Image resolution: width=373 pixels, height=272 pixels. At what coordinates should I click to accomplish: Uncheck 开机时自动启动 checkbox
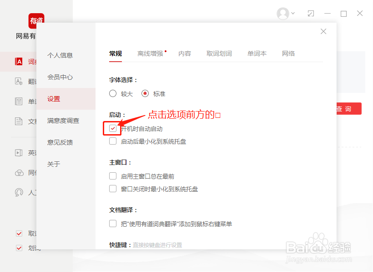click(113, 128)
